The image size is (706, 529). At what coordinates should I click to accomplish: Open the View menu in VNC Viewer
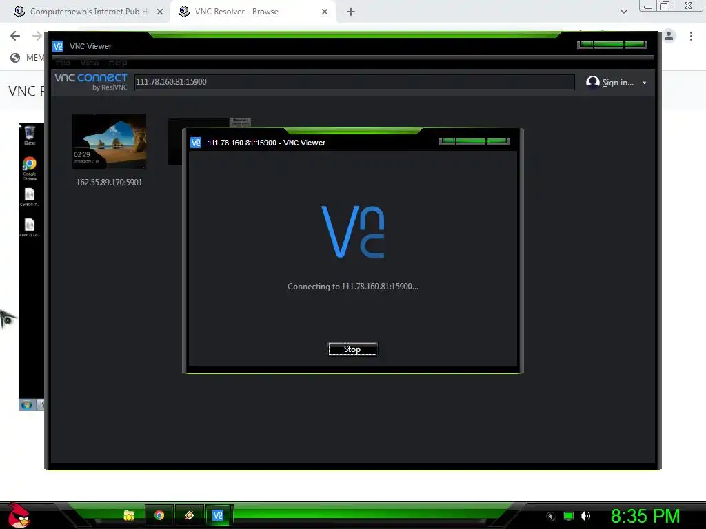click(x=90, y=63)
